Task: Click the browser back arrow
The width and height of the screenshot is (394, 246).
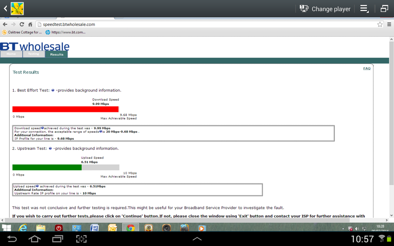Action: coord(5,24)
